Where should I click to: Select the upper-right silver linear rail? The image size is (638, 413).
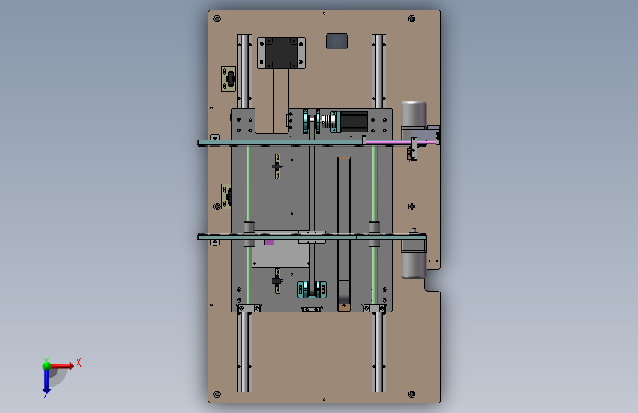point(379,71)
